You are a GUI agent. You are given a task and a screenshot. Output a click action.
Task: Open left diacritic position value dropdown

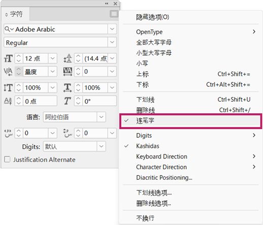pos(53,133)
